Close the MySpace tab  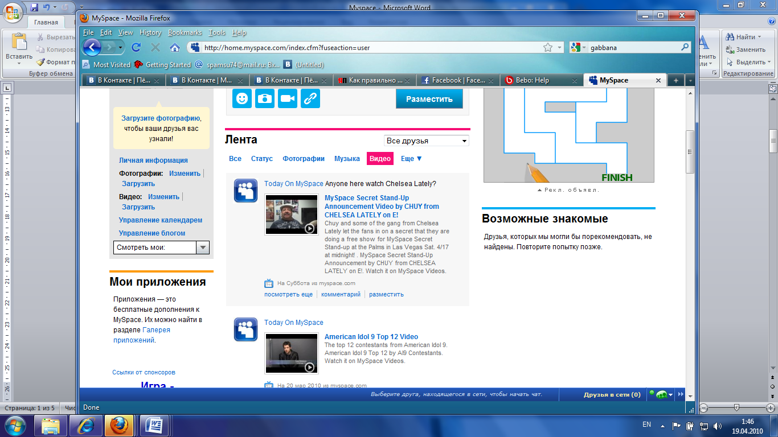point(658,80)
